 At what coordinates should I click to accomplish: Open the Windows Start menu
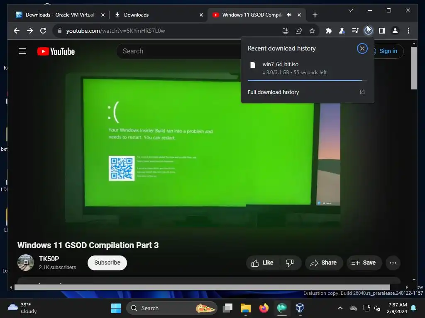116,308
